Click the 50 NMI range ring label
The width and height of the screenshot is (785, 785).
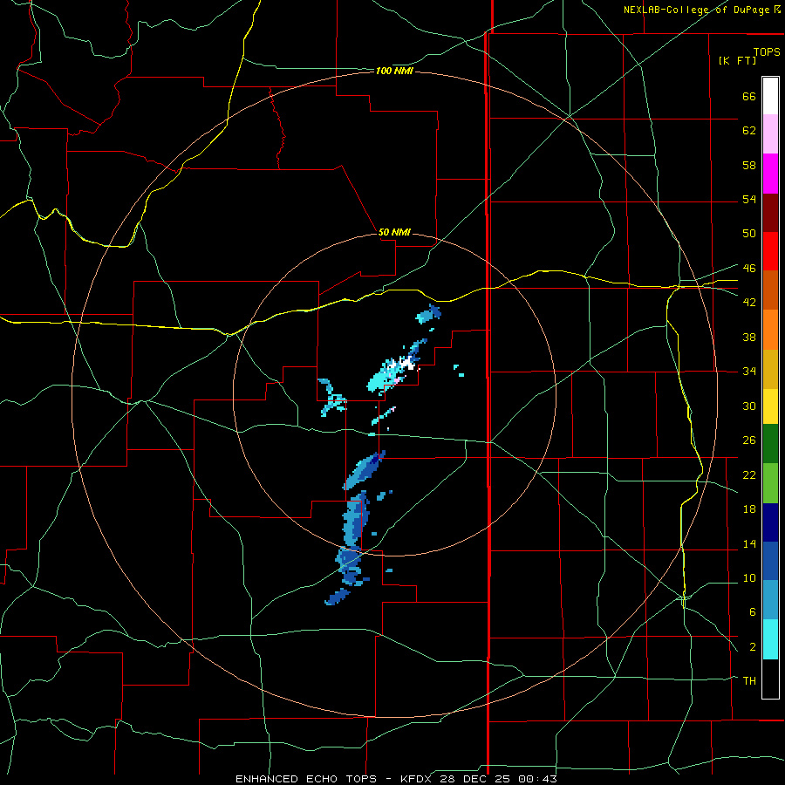(394, 232)
